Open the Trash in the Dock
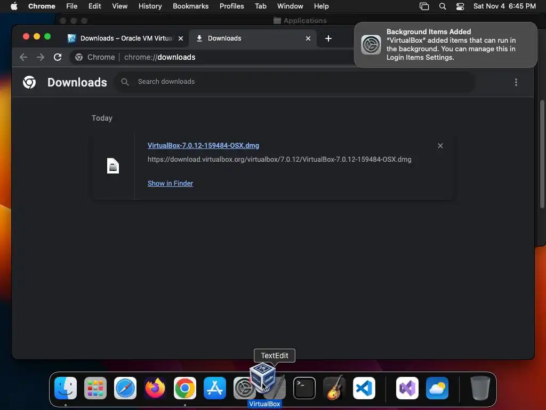The width and height of the screenshot is (546, 410). [x=480, y=388]
